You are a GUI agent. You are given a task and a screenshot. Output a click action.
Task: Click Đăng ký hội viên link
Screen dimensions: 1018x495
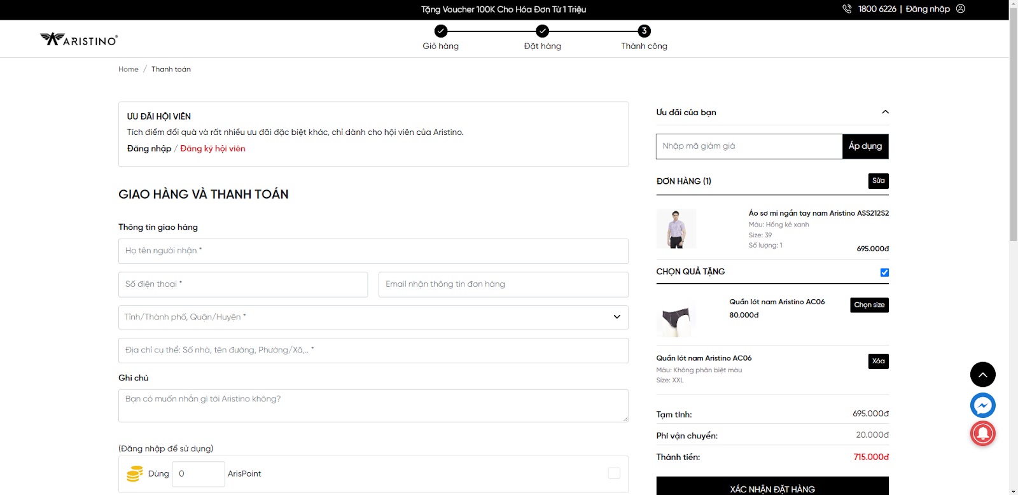213,148
